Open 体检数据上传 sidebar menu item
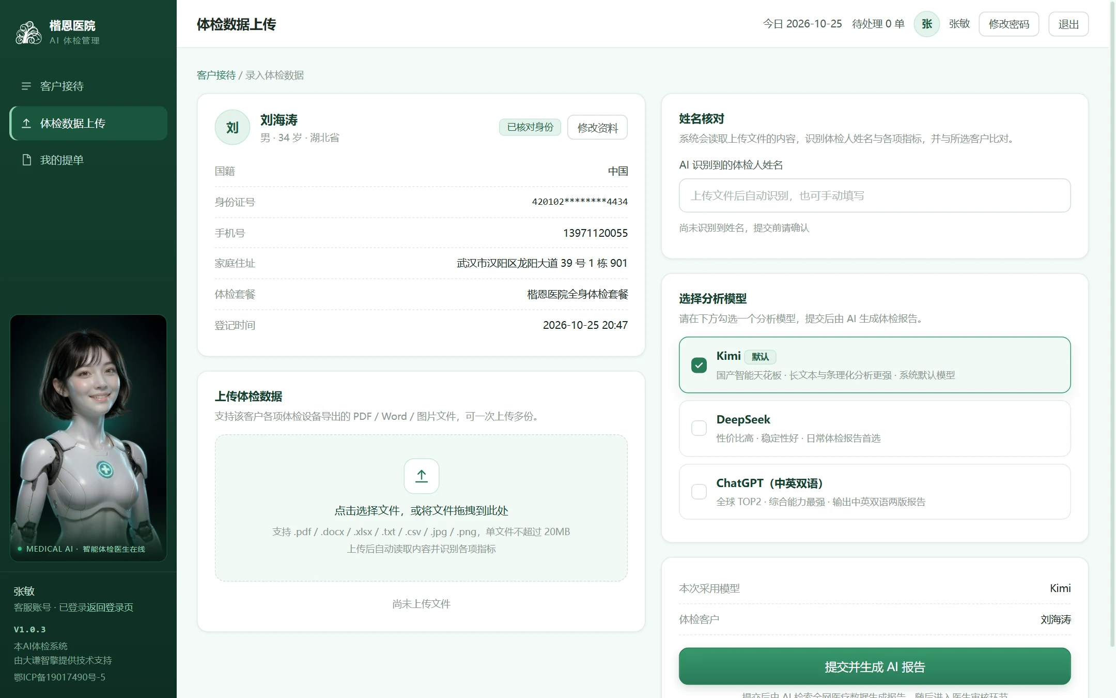 pos(88,123)
